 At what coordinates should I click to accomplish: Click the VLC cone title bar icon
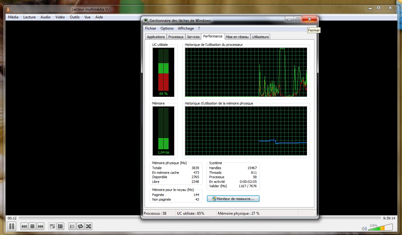(x=8, y=9)
